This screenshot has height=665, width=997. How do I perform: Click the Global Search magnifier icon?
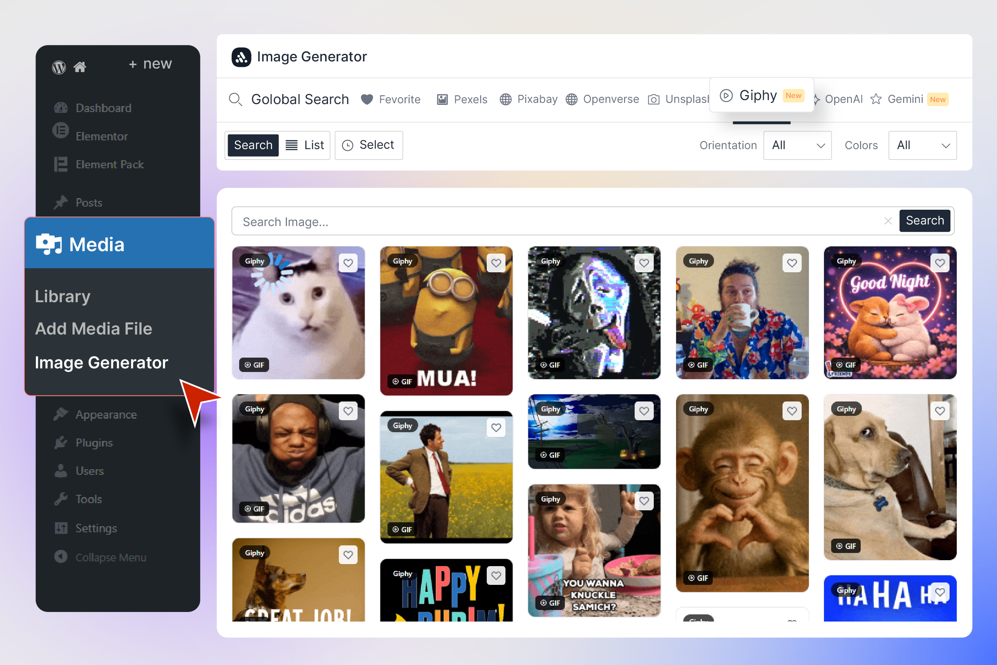235,99
